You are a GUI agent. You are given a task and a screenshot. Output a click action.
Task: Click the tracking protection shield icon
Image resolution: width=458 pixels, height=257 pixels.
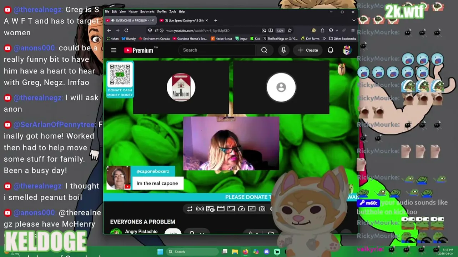(150, 30)
